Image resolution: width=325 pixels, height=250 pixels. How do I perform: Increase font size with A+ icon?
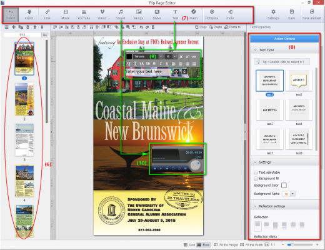pos(181,56)
